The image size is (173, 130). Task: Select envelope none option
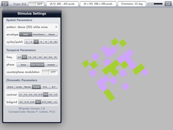pyautogui.click(x=26, y=34)
